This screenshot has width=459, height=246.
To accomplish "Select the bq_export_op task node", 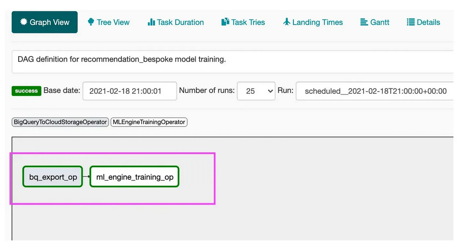I will point(53,177).
